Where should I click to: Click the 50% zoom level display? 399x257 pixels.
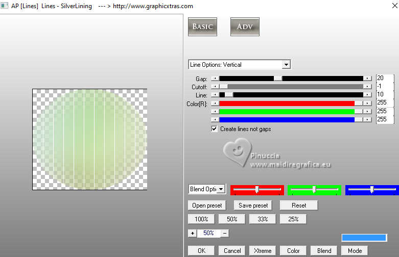[x=208, y=233]
